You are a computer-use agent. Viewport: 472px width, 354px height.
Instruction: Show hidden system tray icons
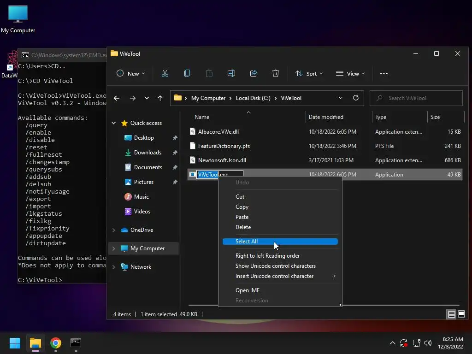coord(393,343)
